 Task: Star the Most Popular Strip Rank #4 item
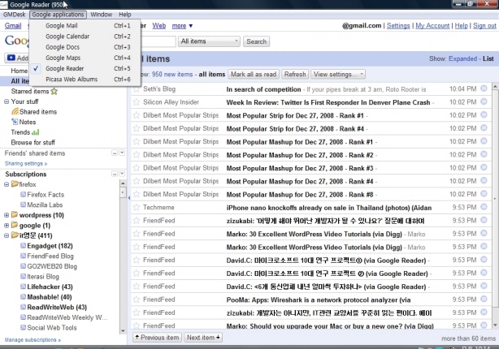(x=137, y=128)
